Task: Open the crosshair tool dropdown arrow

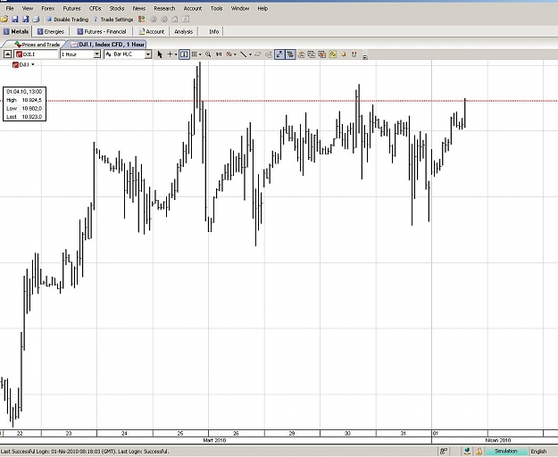Action: (x=176, y=54)
